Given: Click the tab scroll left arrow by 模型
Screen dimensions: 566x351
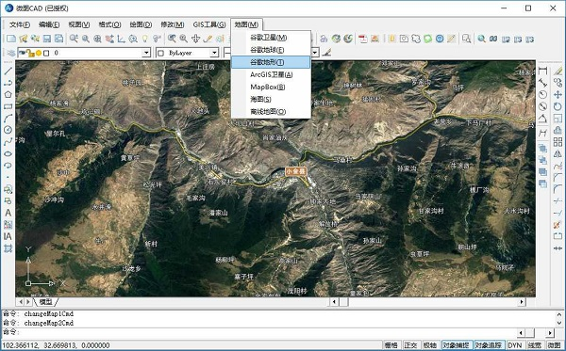Looking at the screenshot, I should tap(21, 302).
